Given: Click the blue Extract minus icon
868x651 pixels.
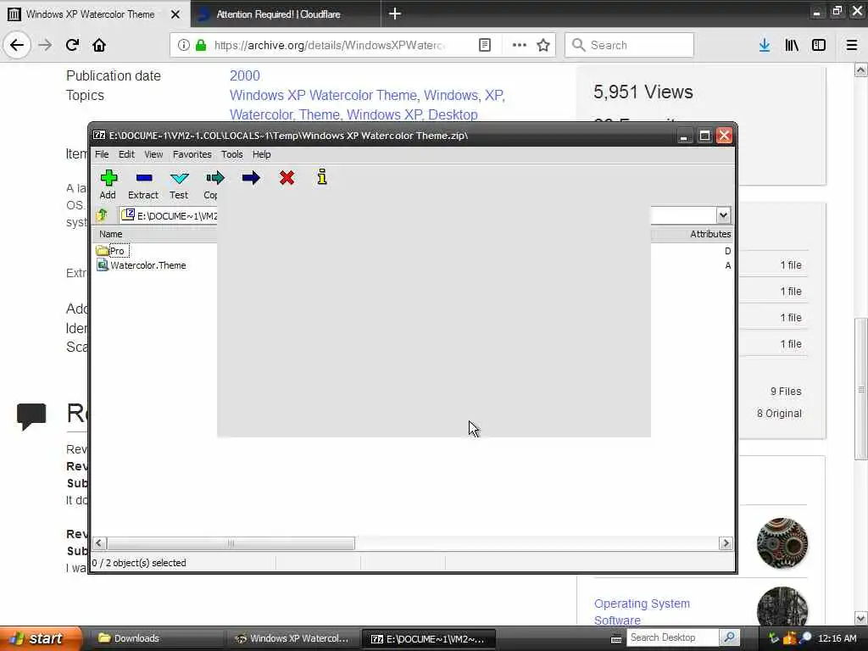Looking at the screenshot, I should 144,178.
